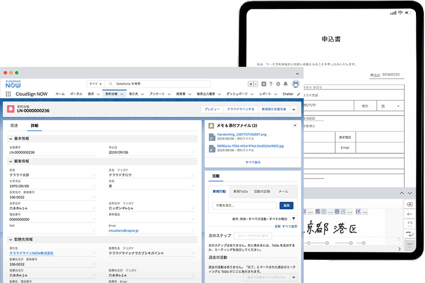Open the 取引先 tab dropdown chevron
The height and width of the screenshot is (283, 425).
(142, 95)
